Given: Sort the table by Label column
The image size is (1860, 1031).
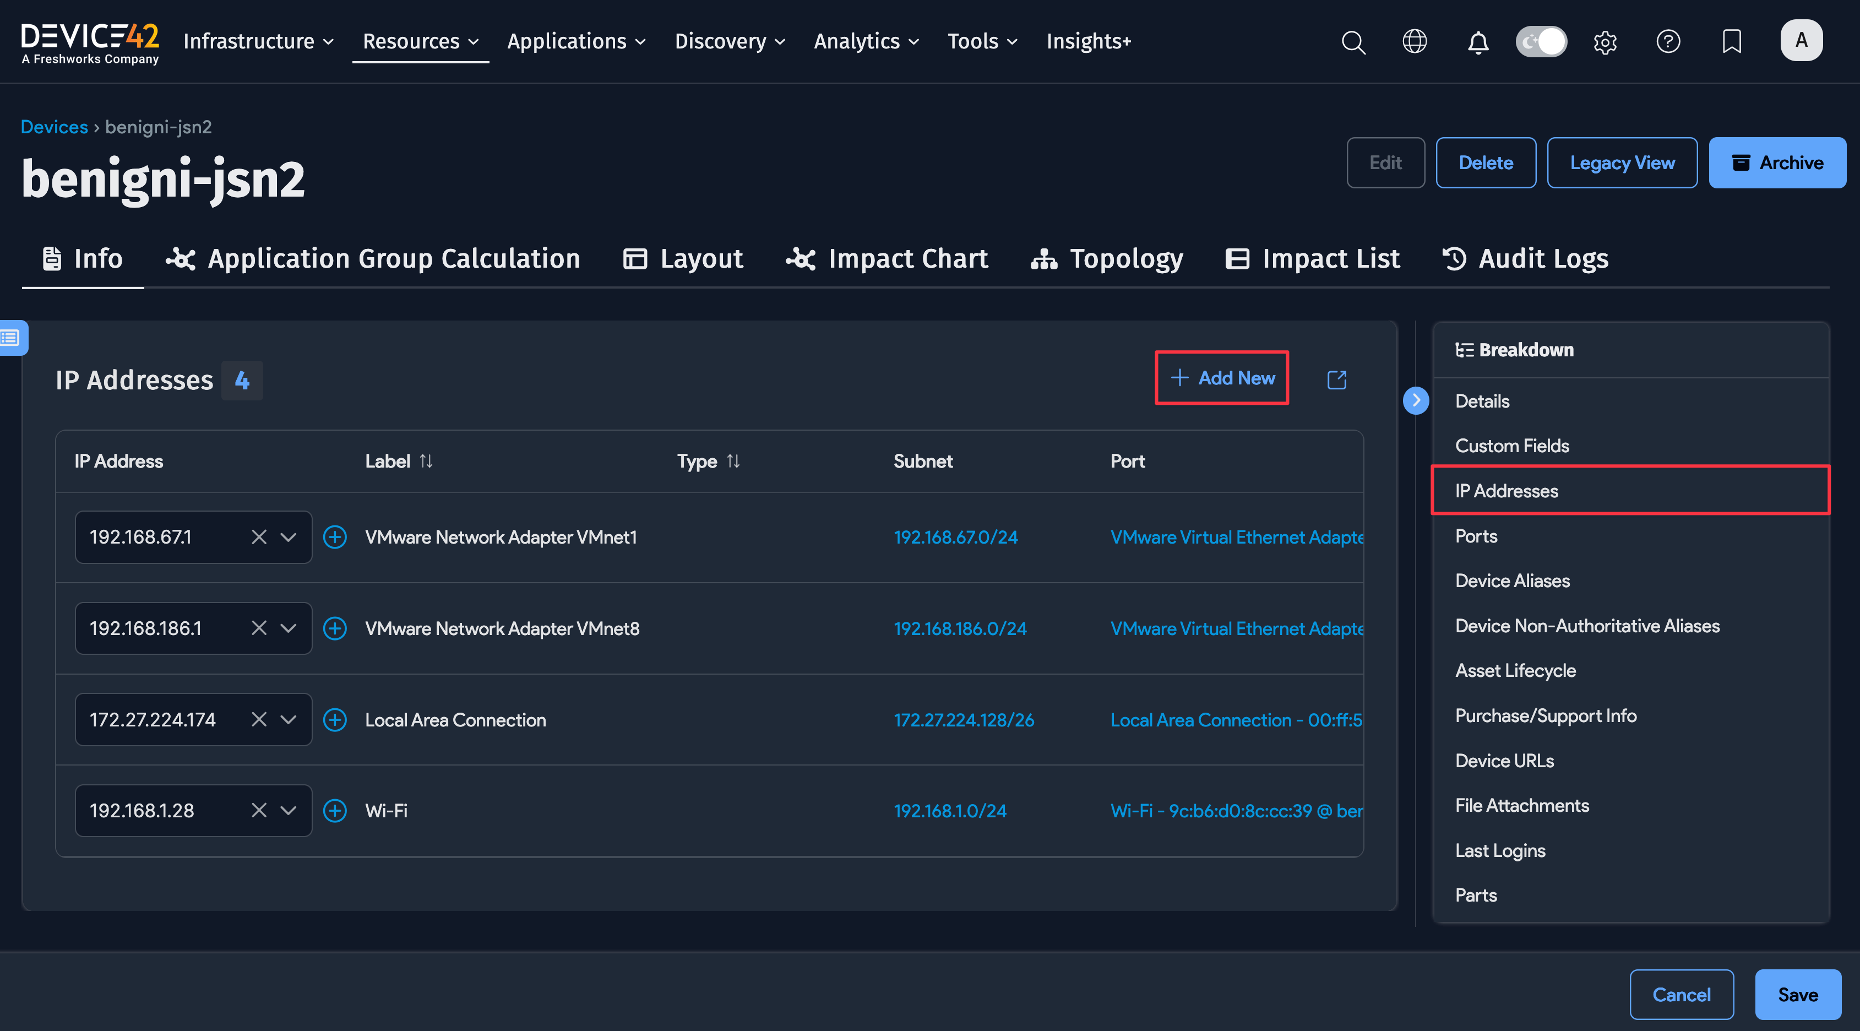Looking at the screenshot, I should pyautogui.click(x=426, y=462).
